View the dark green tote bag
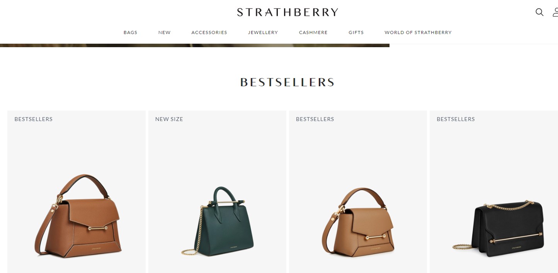This screenshot has width=558, height=273. pos(218,221)
